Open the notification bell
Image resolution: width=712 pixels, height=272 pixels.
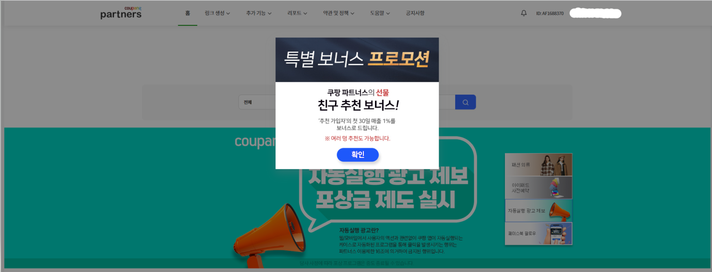point(524,13)
